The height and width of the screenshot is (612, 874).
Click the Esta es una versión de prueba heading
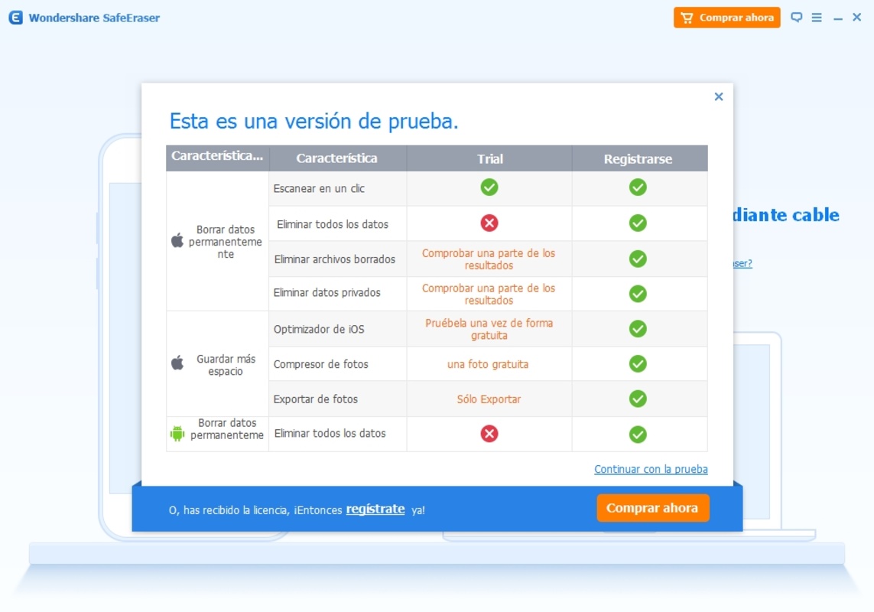pos(314,121)
